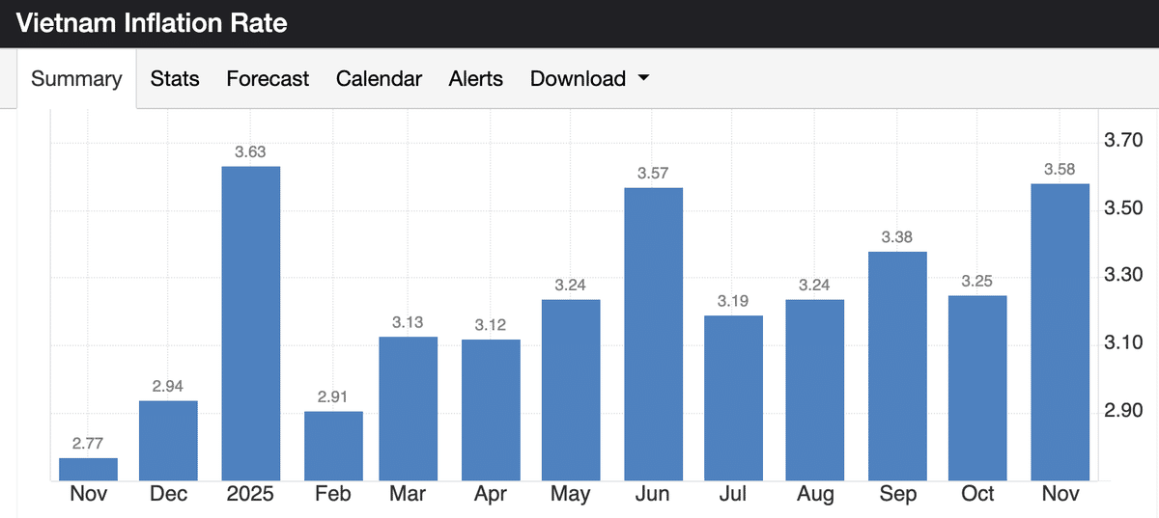Select the latest November bar at 3.58
This screenshot has height=518, width=1159.
tap(1060, 332)
